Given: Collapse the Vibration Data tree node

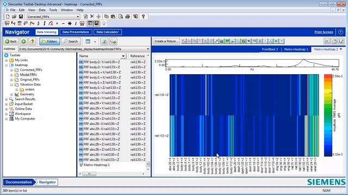Looking at the screenshot, I should (x=11, y=84).
